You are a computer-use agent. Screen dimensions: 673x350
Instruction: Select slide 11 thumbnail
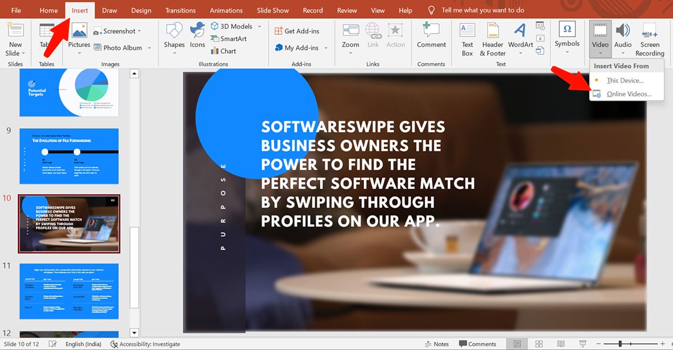[70, 291]
